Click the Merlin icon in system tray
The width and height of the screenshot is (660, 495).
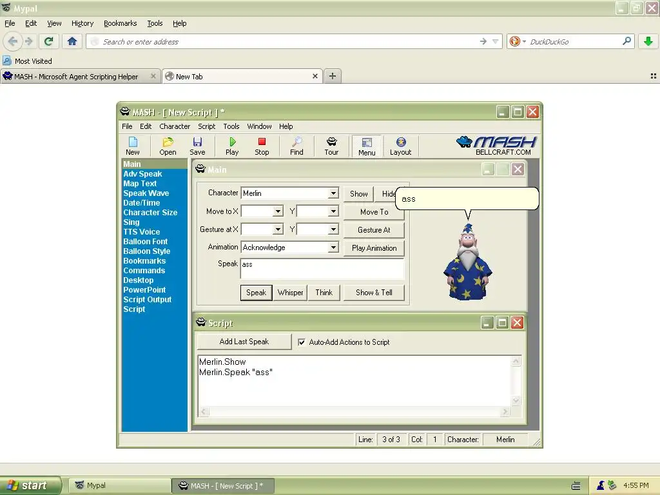pyautogui.click(x=601, y=485)
